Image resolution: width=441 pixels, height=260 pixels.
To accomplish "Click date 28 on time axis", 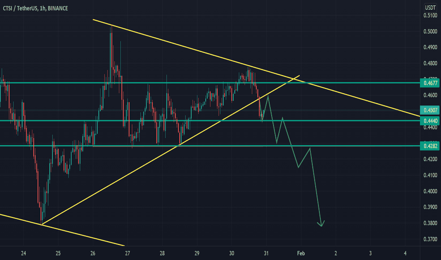I will point(162,253).
